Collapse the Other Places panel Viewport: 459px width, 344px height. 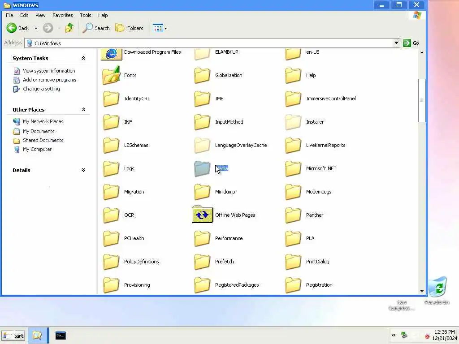click(x=83, y=109)
